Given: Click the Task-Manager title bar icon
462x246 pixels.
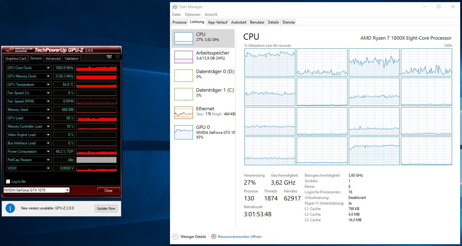Looking at the screenshot, I should click(175, 7).
